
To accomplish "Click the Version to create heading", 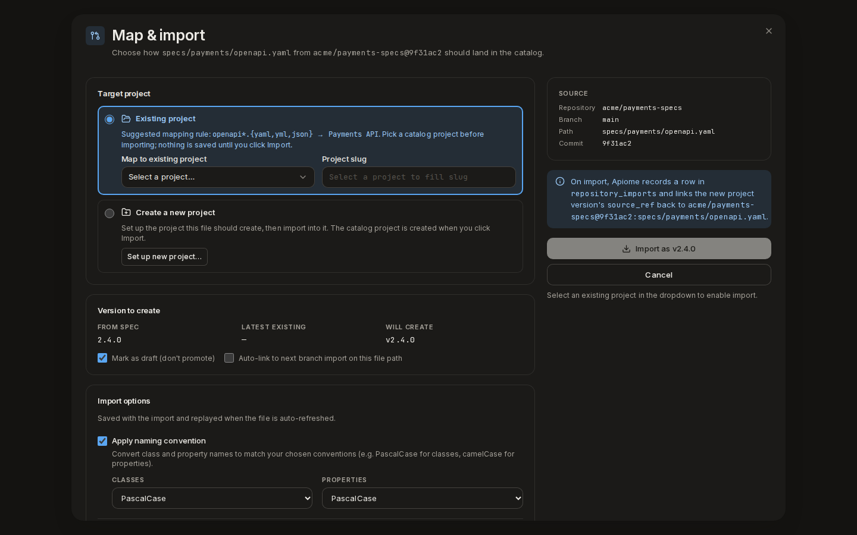I will point(129,310).
